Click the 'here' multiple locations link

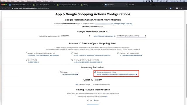(106, 97)
